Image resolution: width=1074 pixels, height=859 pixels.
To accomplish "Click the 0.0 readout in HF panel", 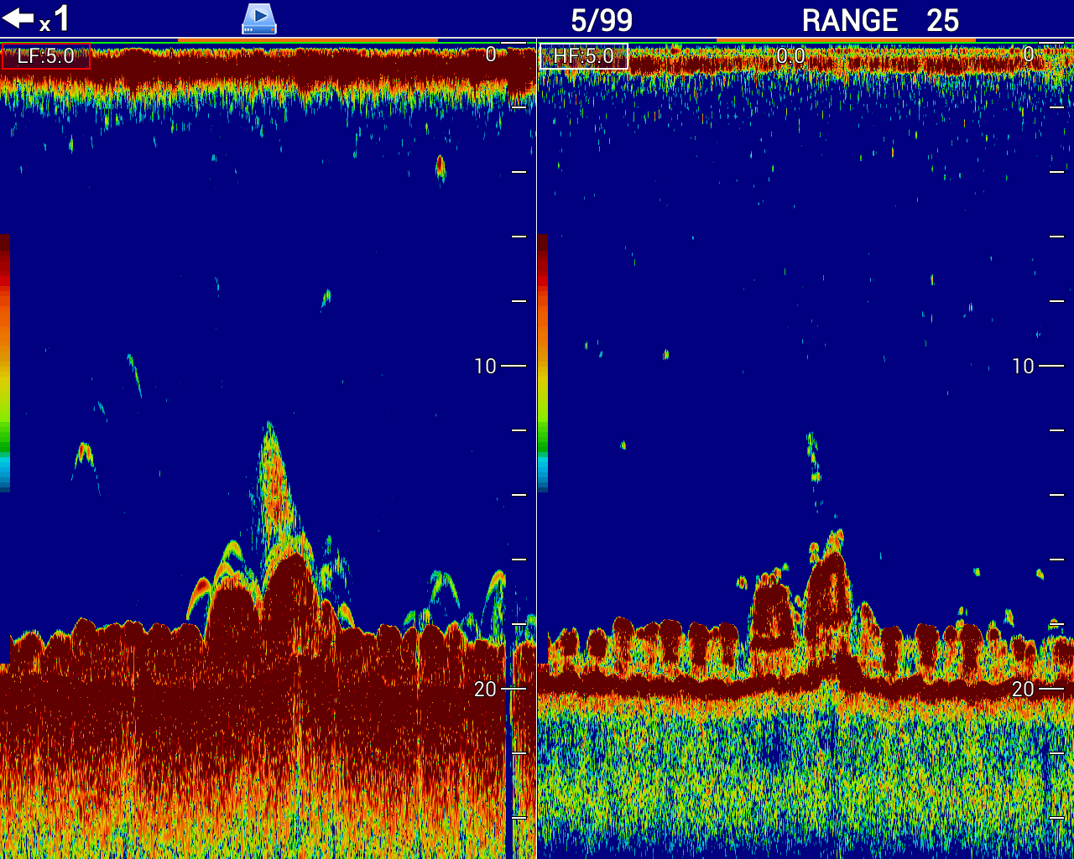I will pos(790,56).
